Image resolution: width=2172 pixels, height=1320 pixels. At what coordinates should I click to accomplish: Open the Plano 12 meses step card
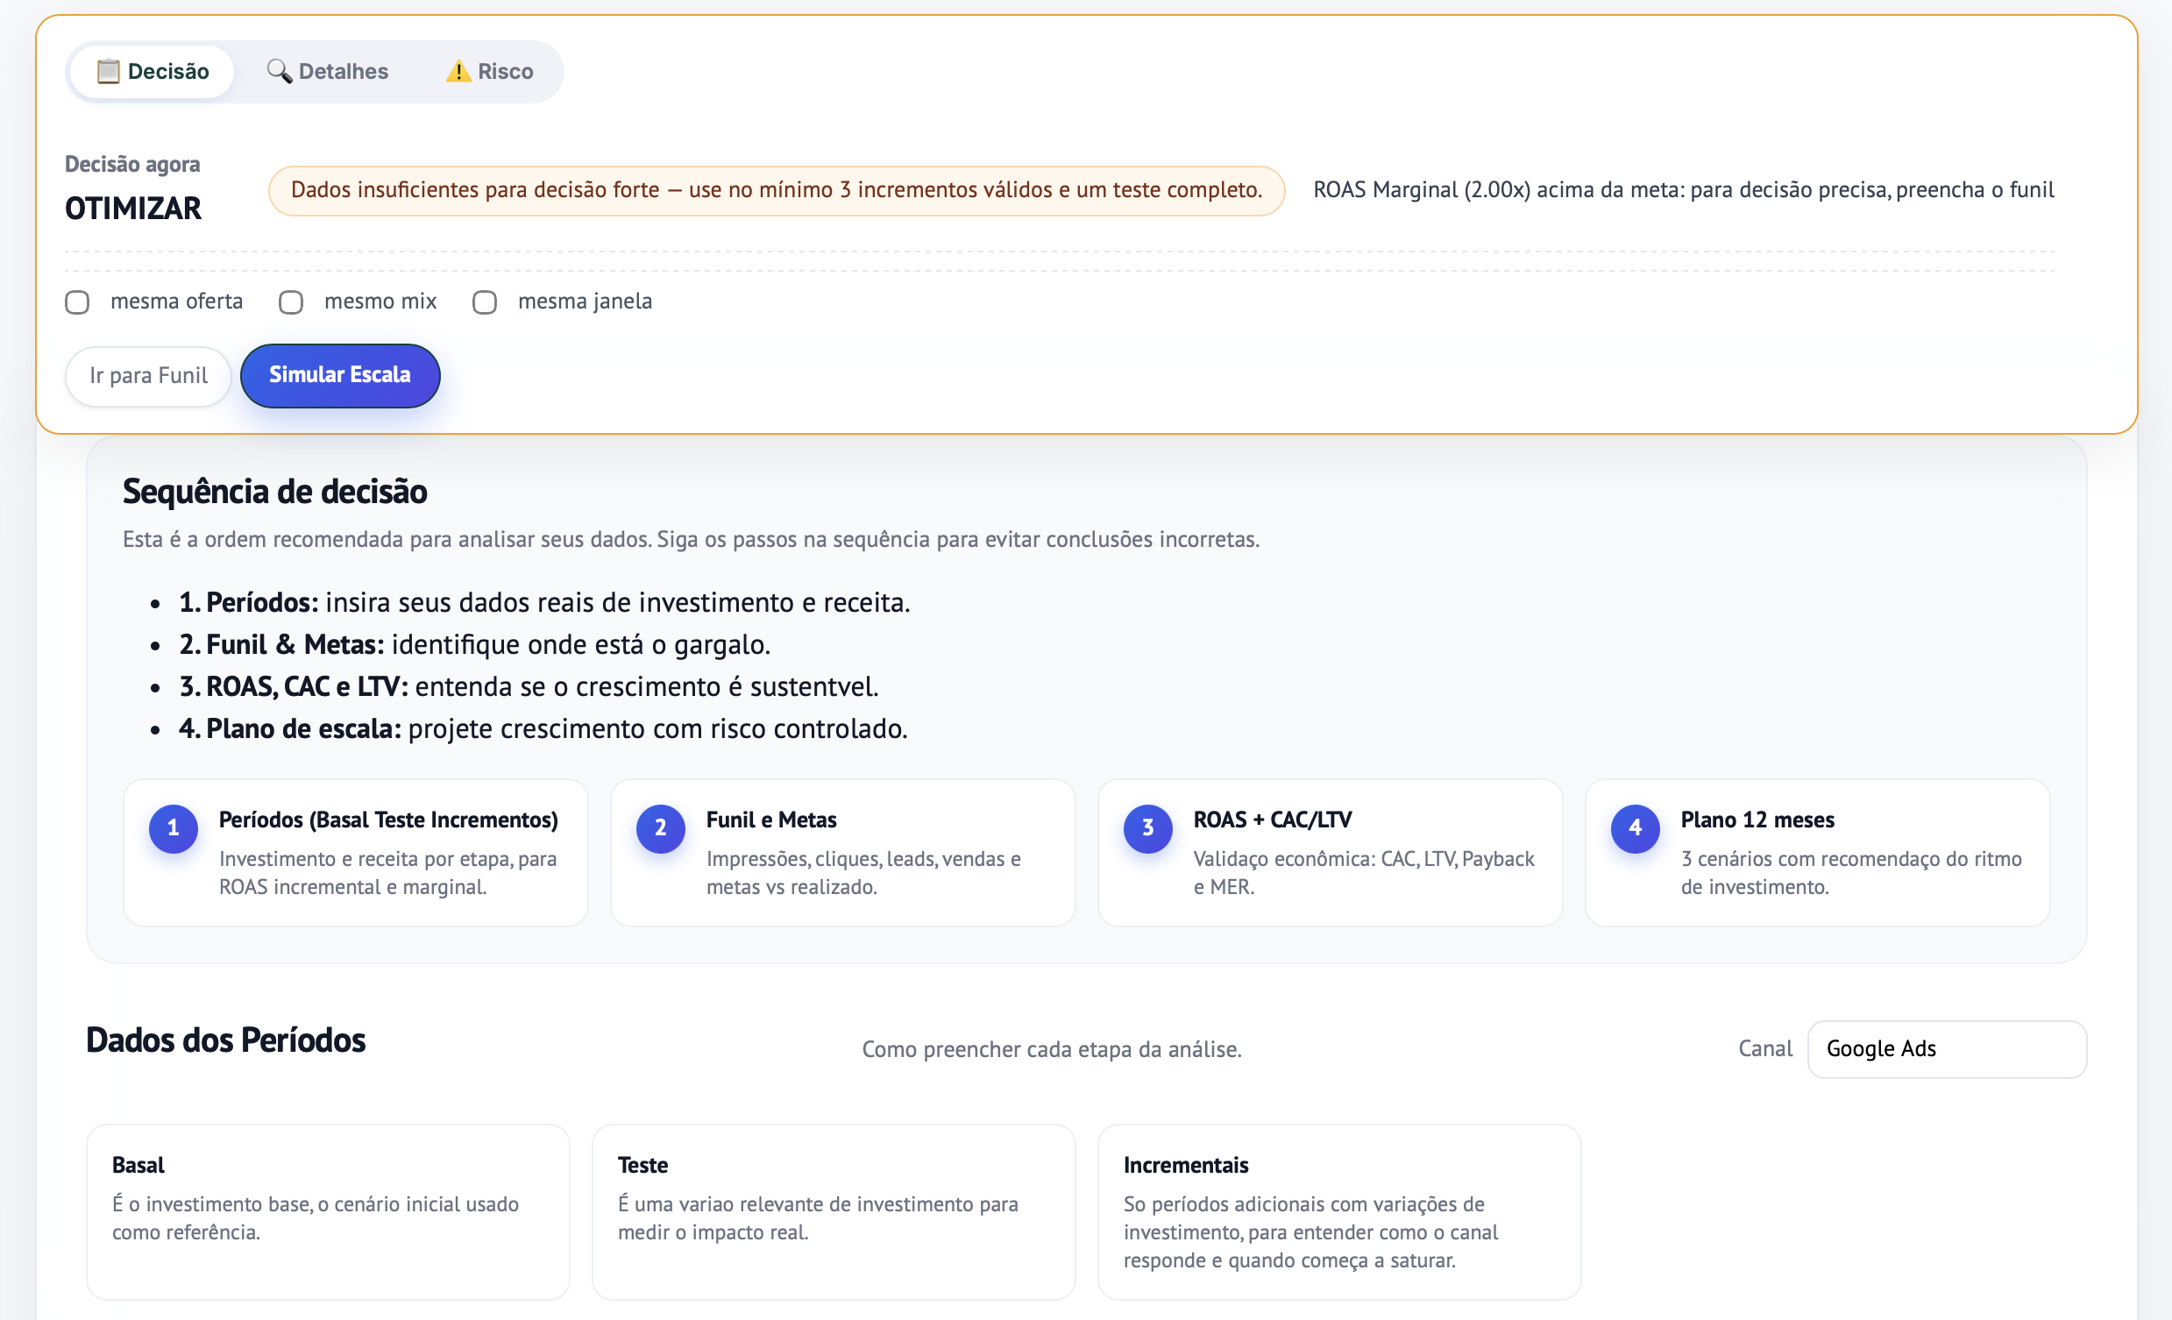tap(1817, 853)
